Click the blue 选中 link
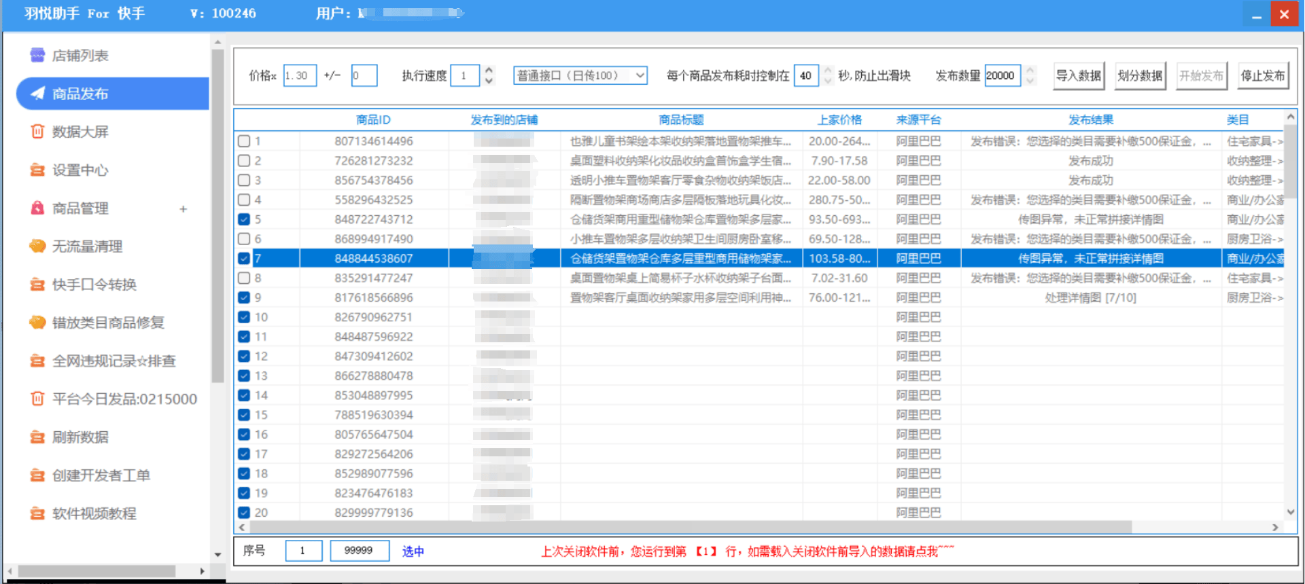This screenshot has width=1305, height=584. pyautogui.click(x=413, y=551)
